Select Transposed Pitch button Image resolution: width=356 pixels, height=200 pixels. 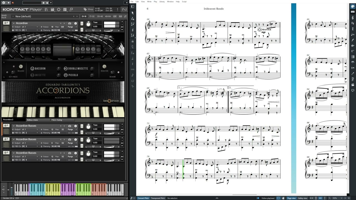pyautogui.click(x=158, y=198)
